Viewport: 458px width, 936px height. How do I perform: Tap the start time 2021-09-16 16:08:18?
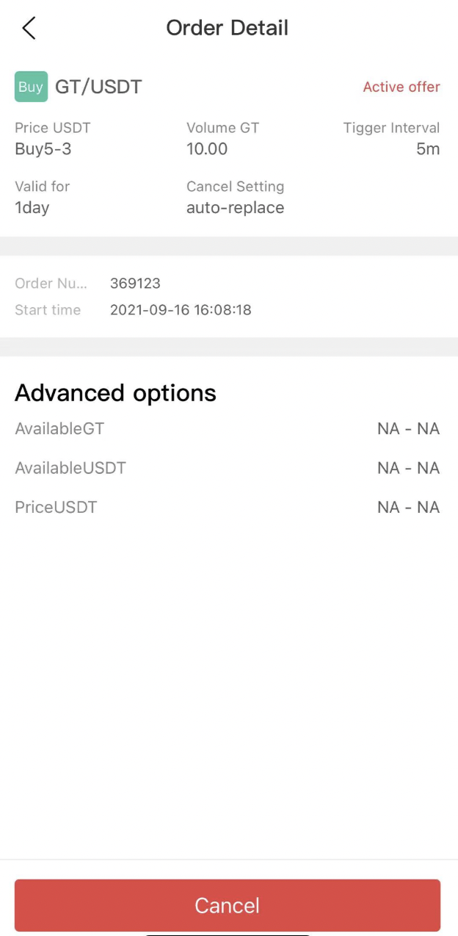(181, 310)
